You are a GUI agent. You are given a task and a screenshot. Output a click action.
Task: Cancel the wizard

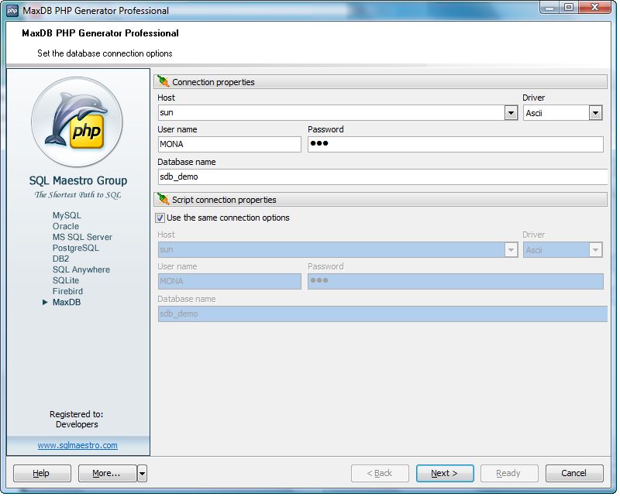pos(576,474)
